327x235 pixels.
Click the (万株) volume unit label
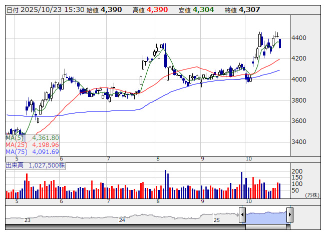point(312,195)
